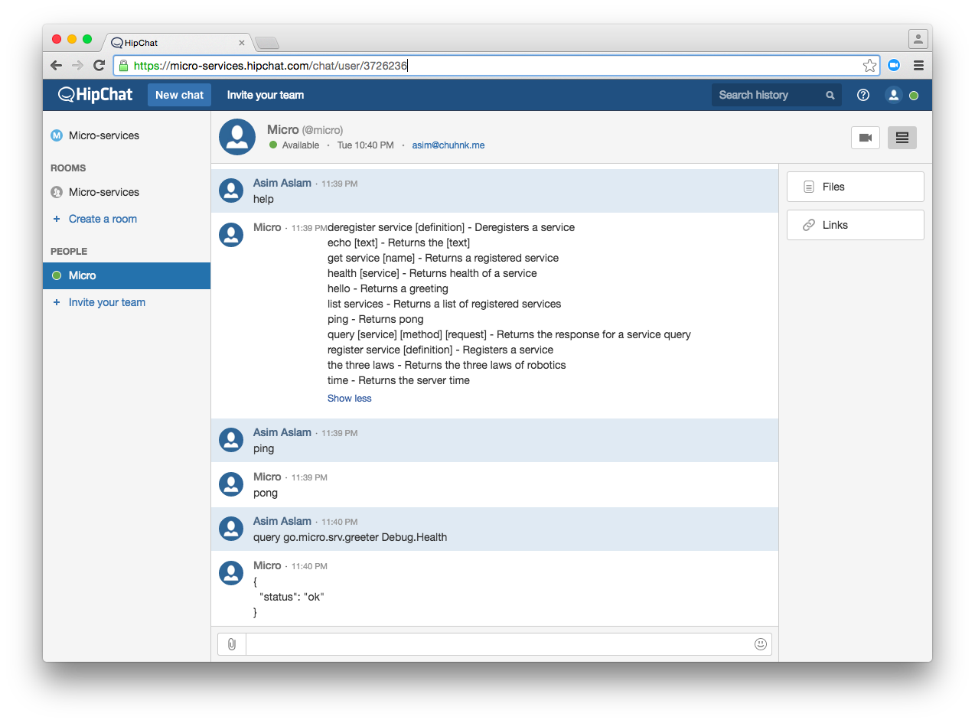975x723 pixels.
Task: Click the plus icon beside Create a room
Action: tap(56, 219)
